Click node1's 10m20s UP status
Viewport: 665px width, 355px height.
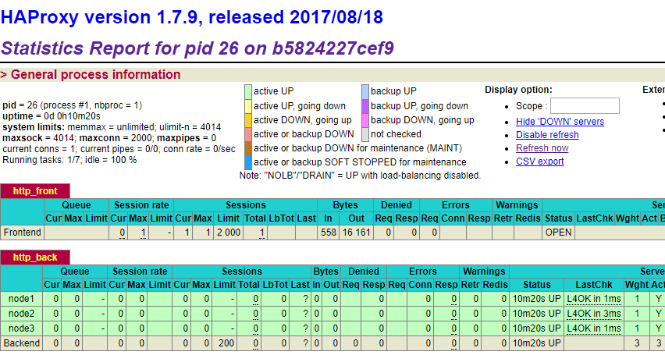pos(536,299)
